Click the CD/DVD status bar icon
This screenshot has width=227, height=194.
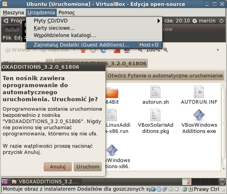point(159,189)
